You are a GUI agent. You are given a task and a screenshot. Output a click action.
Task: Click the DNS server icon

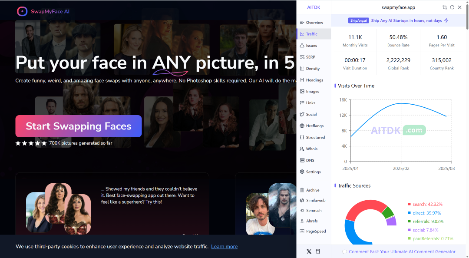click(302, 160)
